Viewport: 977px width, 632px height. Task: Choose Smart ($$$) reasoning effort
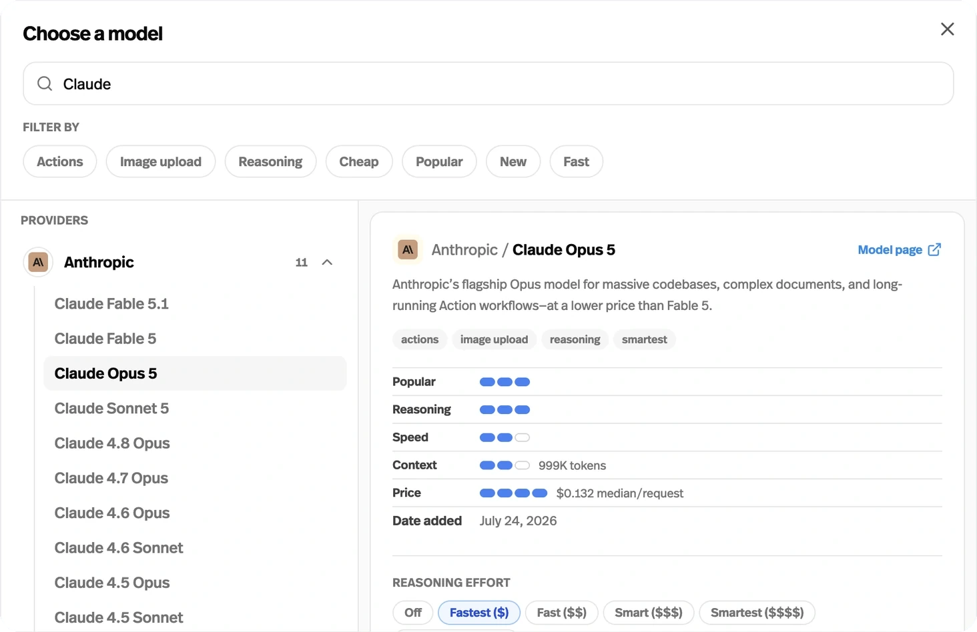pos(649,613)
